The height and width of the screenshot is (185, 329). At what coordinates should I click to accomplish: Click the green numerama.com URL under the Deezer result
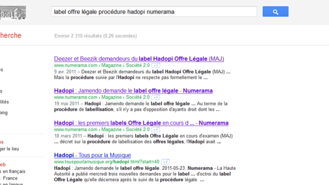(x=102, y=66)
